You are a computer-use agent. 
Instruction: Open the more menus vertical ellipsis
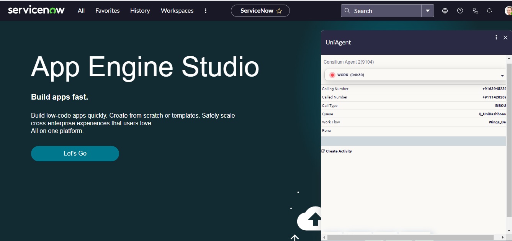pyautogui.click(x=206, y=11)
